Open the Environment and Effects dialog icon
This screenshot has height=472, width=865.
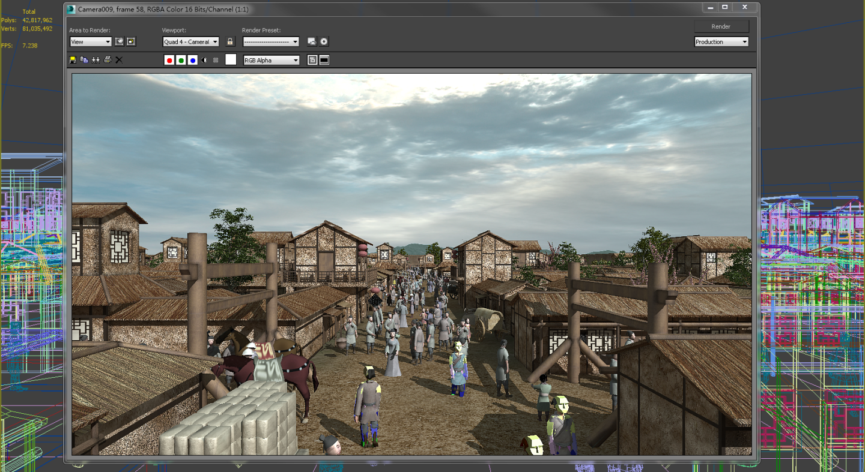[324, 41]
